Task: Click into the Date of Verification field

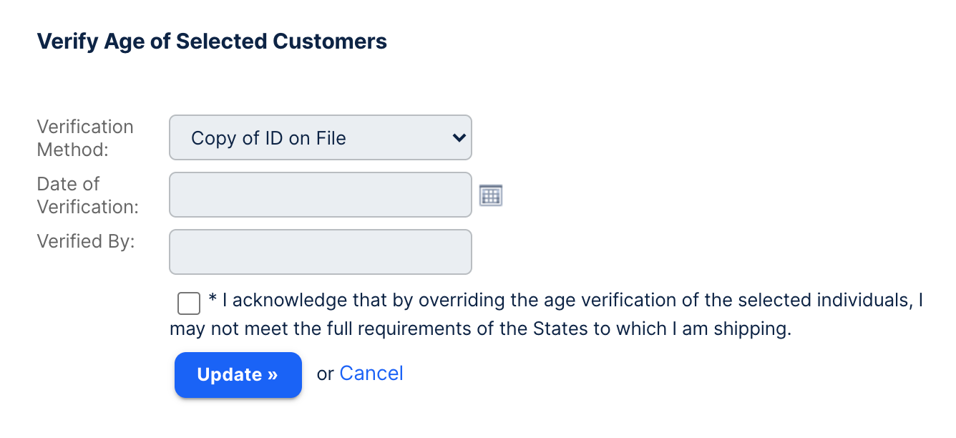Action: click(x=320, y=195)
